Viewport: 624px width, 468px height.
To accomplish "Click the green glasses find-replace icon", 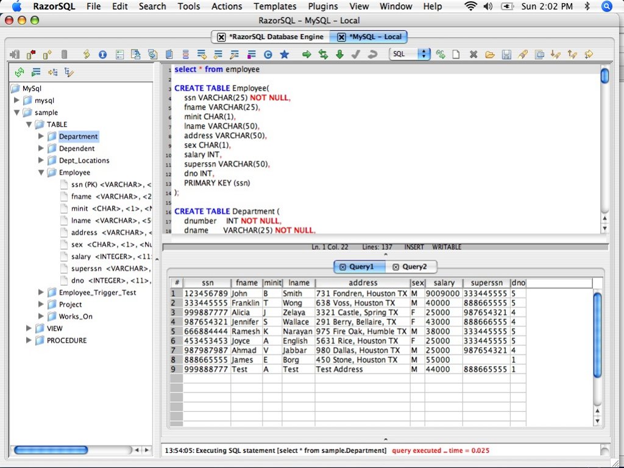I will coord(440,54).
